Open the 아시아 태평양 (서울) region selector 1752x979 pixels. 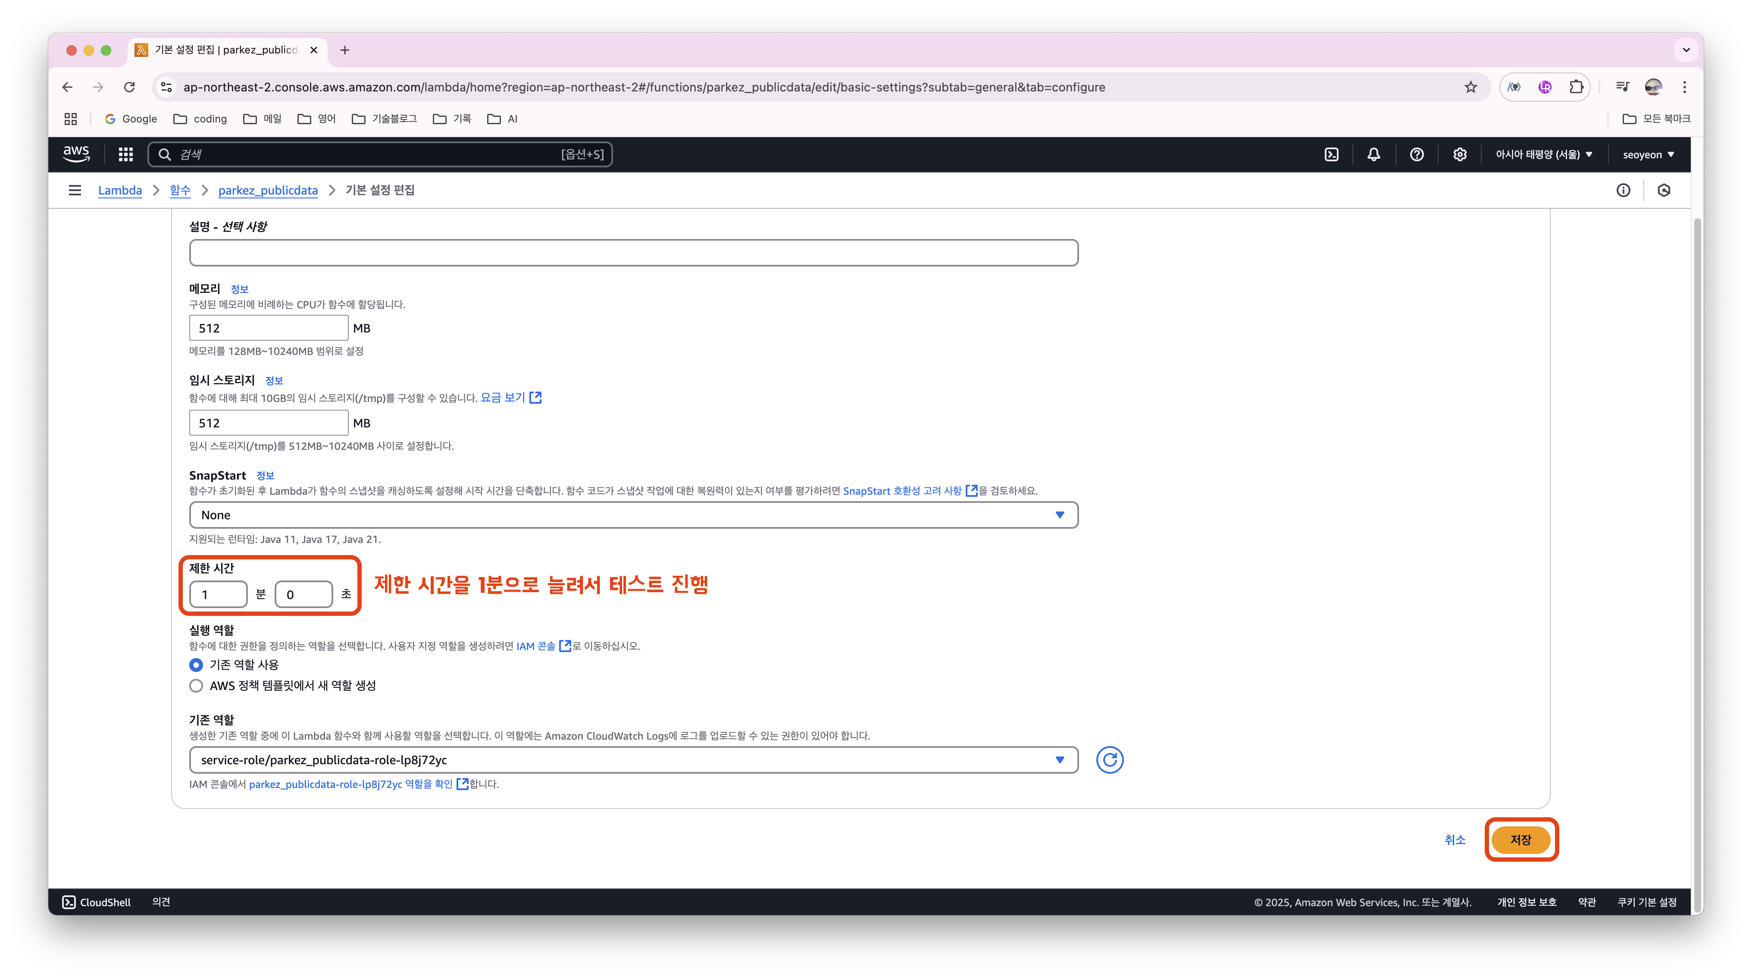(1543, 154)
